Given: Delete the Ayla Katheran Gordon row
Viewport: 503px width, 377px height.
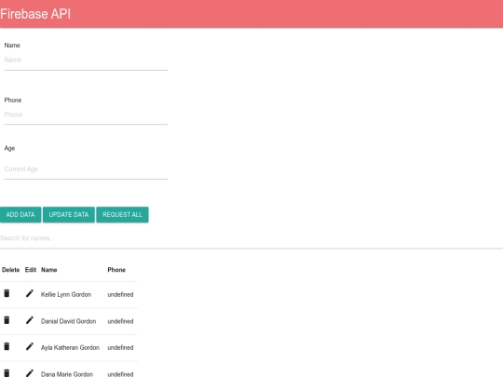Looking at the screenshot, I should tap(7, 346).
